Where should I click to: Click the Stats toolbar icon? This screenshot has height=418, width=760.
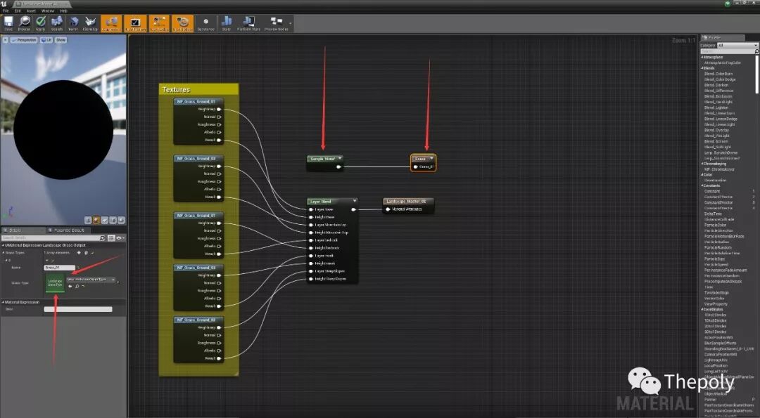(x=227, y=23)
